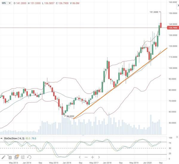The image size is (179, 164).
Task: Zoom in the chart with plus
Action: point(92,157)
